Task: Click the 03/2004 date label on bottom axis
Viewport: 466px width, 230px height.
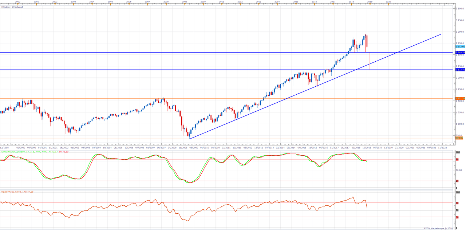Action: click(x=96, y=148)
